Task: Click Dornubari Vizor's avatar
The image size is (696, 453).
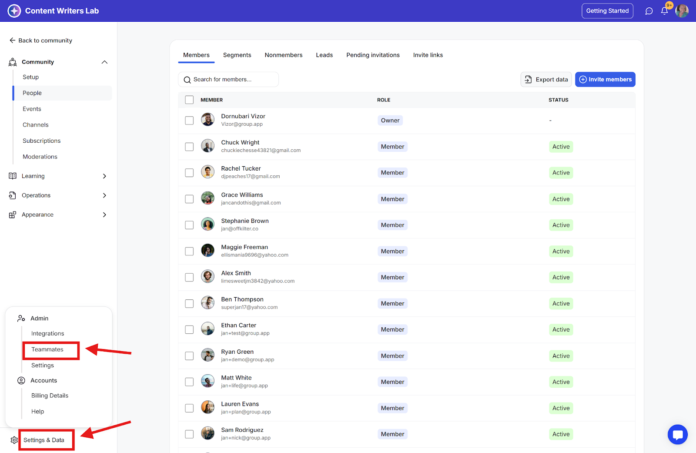Action: click(208, 119)
